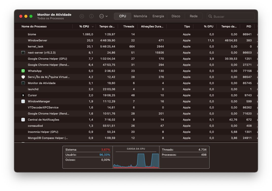The width and height of the screenshot is (272, 191).
Task: Click PID 86941 cell
Action: [x=247, y=34]
